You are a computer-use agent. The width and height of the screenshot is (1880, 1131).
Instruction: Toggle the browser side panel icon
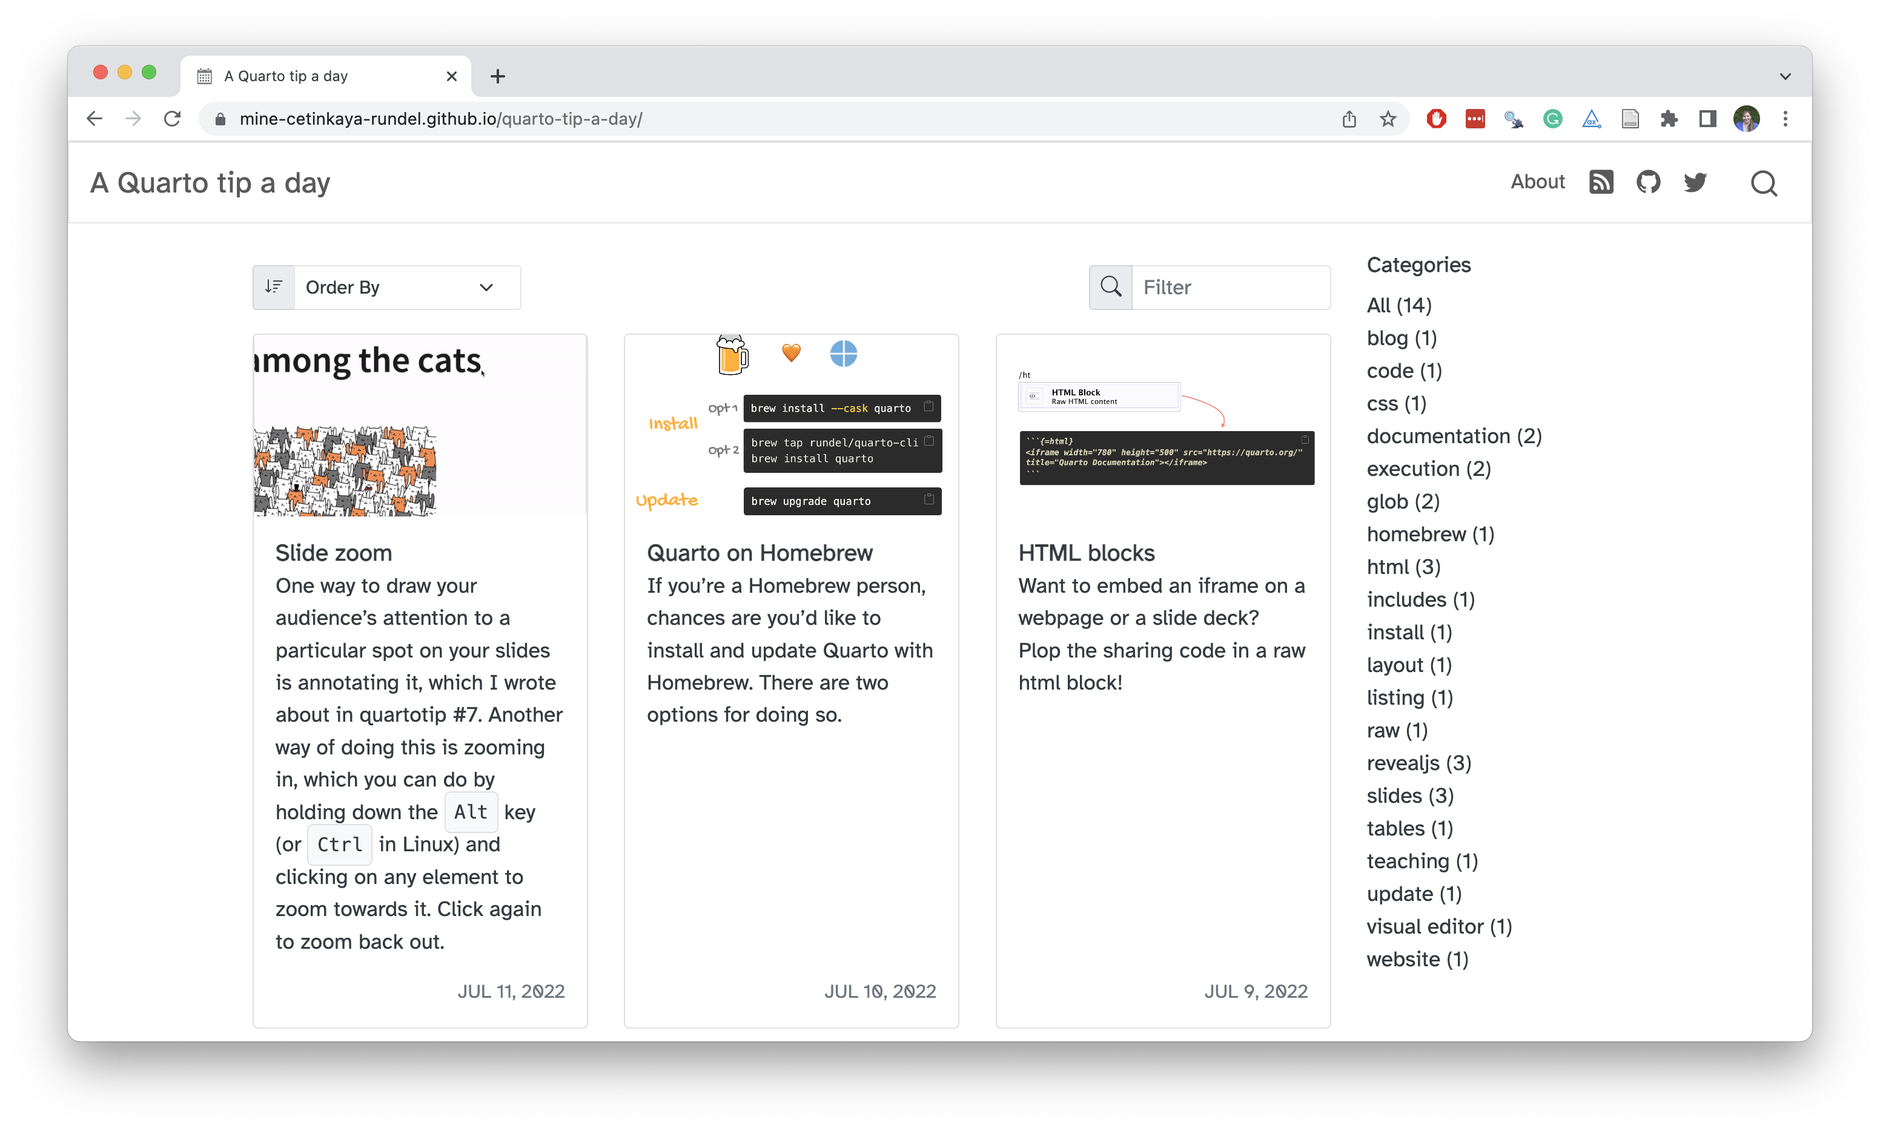click(x=1707, y=119)
